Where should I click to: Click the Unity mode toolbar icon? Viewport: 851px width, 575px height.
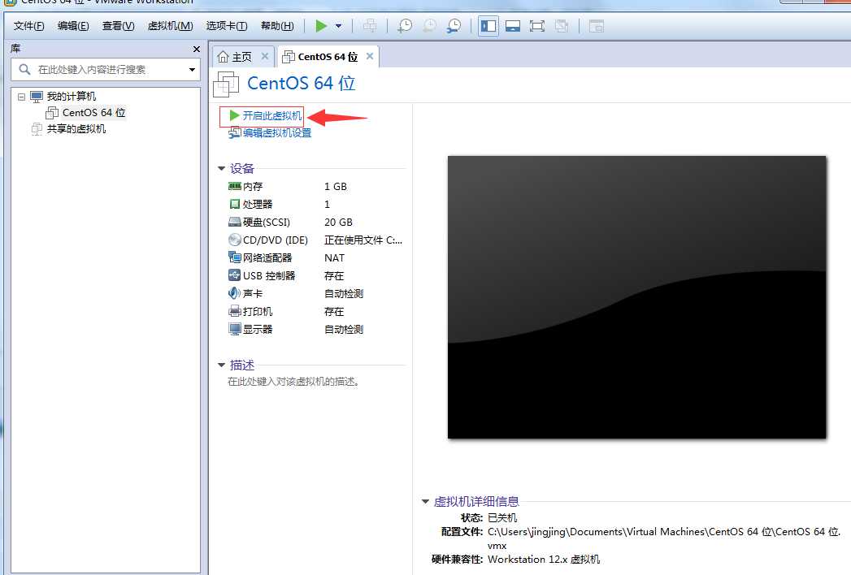[x=562, y=25]
